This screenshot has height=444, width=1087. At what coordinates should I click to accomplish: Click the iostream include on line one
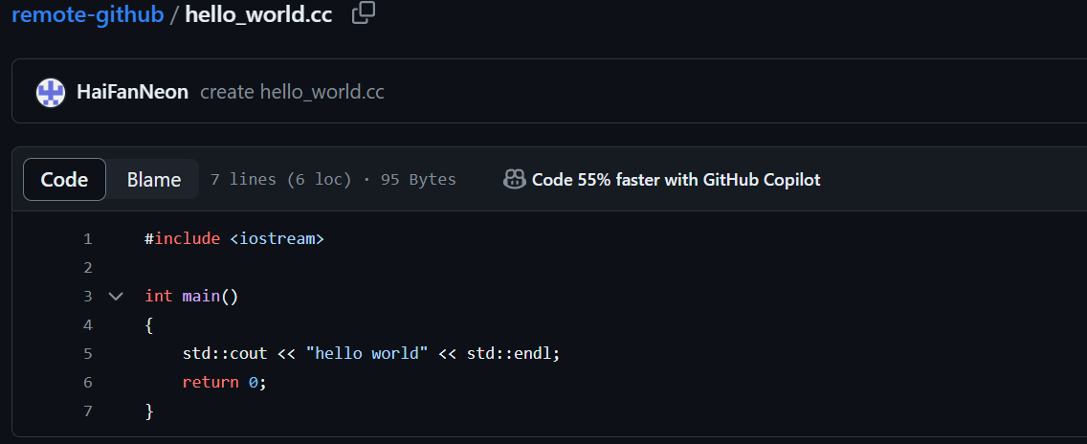(277, 239)
